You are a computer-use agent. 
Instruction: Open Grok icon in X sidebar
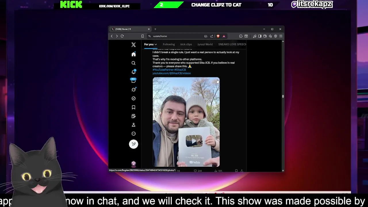click(133, 89)
